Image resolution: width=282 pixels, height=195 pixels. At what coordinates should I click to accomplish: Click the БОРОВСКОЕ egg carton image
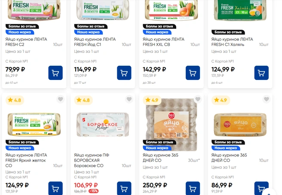pos(103,122)
